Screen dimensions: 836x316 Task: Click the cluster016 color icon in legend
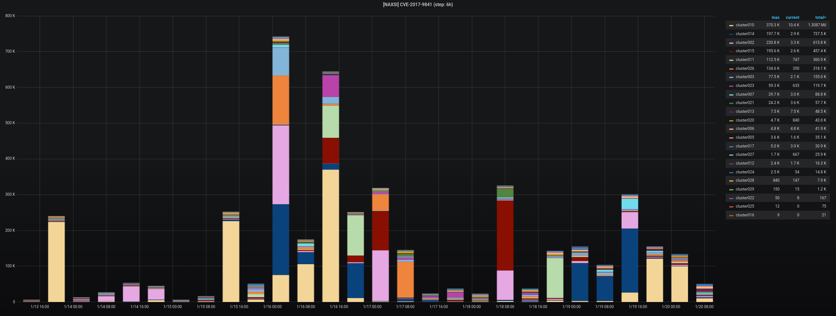731,215
